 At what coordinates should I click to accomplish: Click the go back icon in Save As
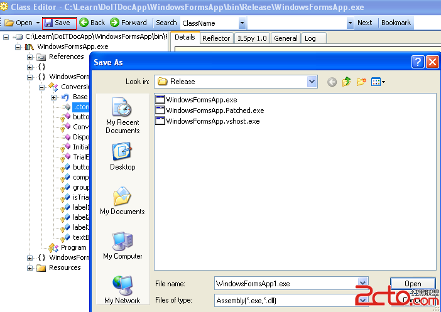point(332,82)
